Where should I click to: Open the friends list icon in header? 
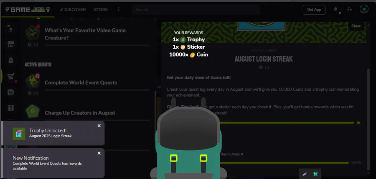[x=349, y=10]
